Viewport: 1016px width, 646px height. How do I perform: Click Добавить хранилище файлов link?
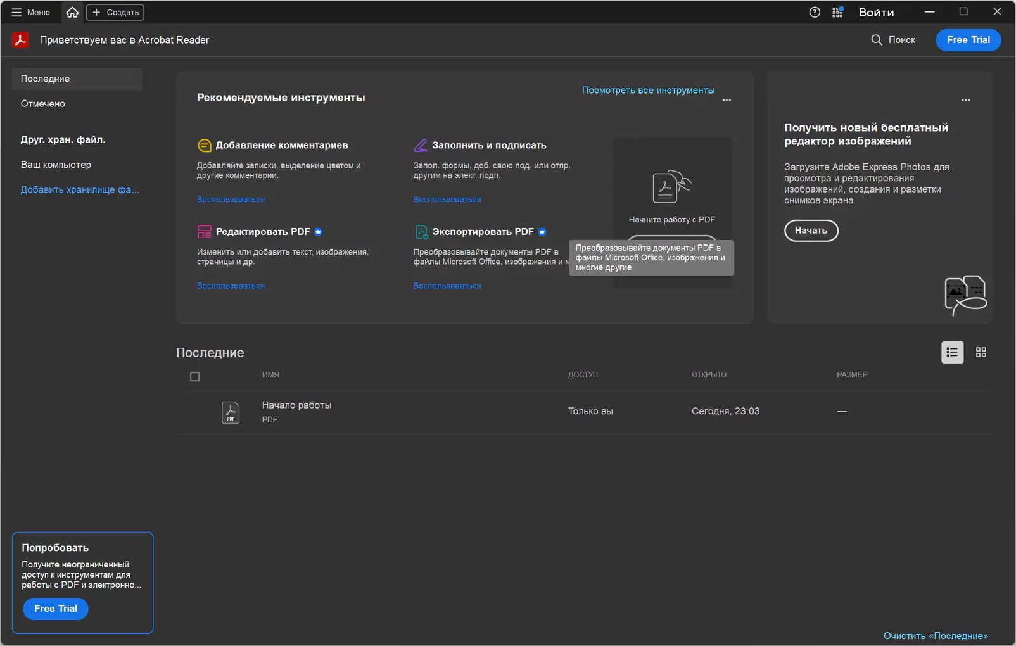pyautogui.click(x=80, y=189)
